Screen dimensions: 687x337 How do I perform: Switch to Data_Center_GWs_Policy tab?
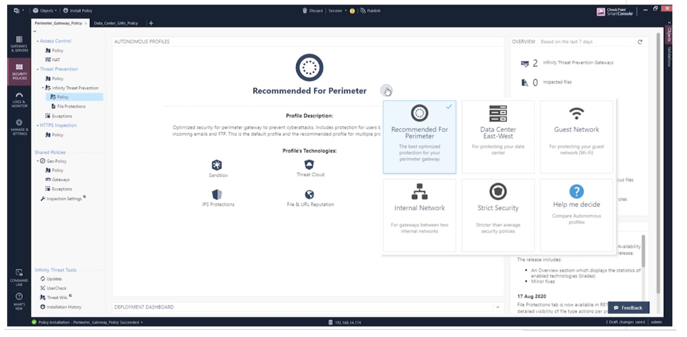pos(116,23)
